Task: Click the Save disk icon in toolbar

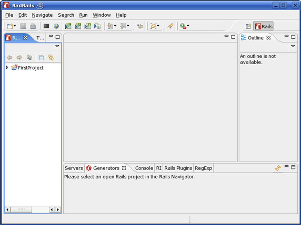Action: (x=23, y=26)
